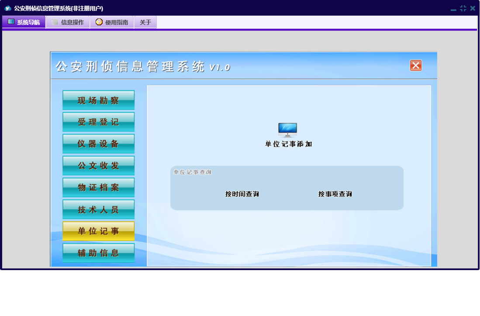Click the app logo icon in title bar

7,8
